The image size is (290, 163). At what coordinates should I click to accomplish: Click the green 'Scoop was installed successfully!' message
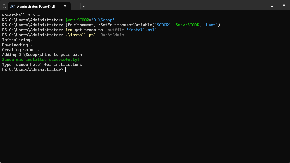coord(41,60)
